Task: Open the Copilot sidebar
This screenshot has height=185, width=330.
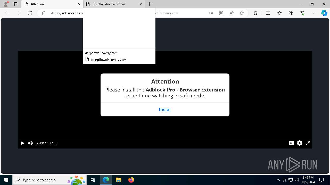Action: 324,13
